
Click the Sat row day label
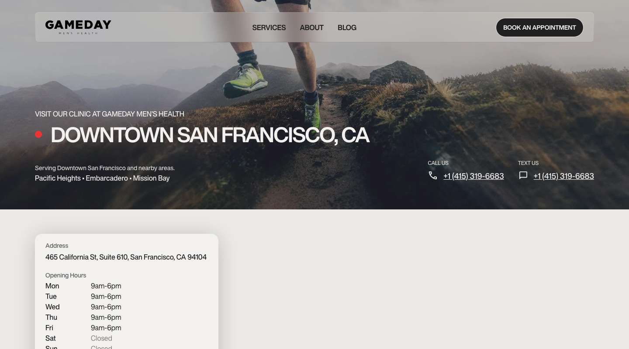pos(51,338)
